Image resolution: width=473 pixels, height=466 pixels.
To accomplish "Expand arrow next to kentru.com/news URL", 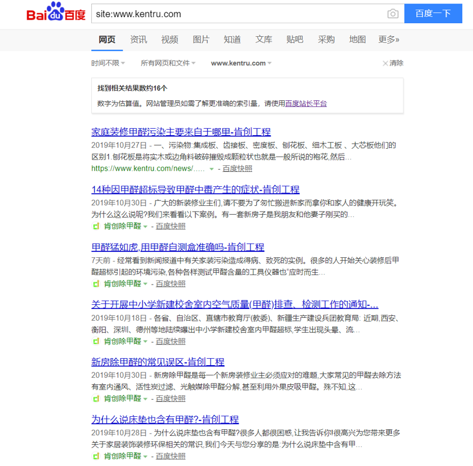I will click(x=212, y=169).
